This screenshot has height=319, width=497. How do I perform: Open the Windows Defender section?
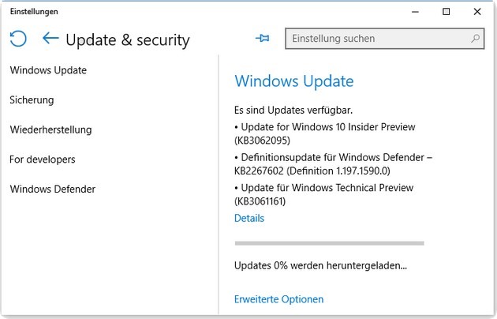coord(52,190)
